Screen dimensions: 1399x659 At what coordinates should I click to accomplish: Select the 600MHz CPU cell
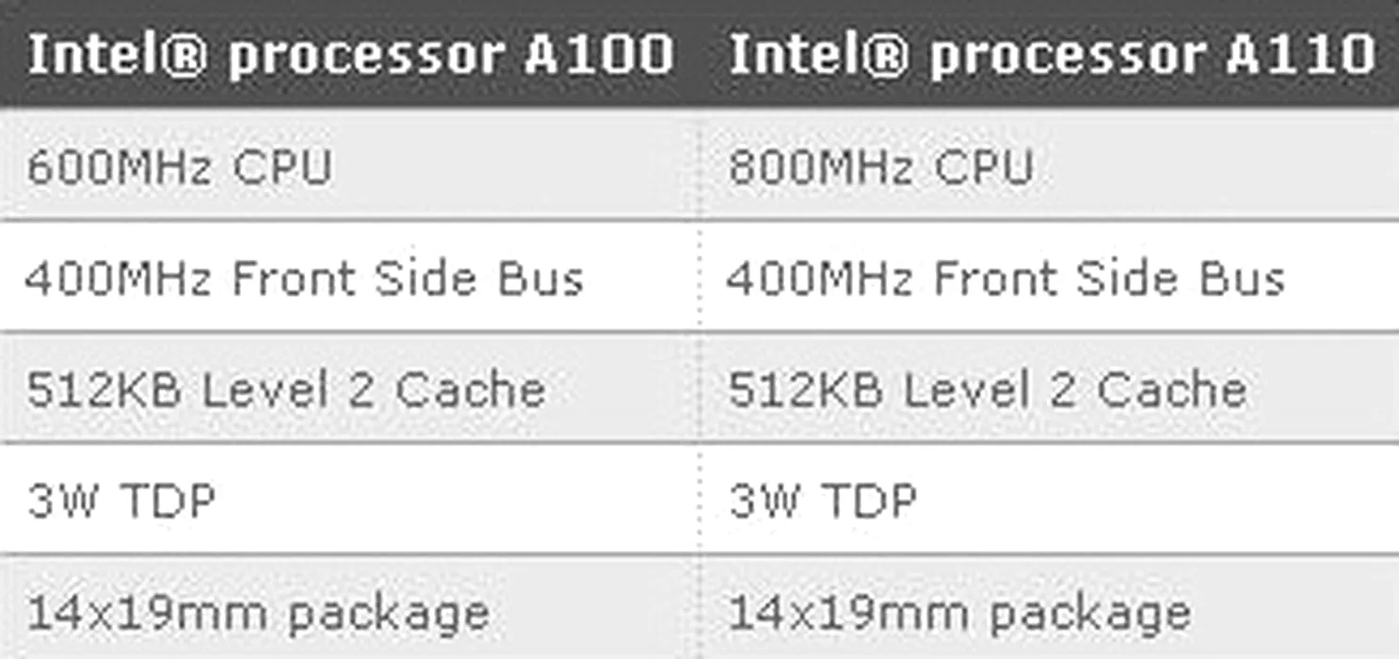pyautogui.click(x=350, y=165)
